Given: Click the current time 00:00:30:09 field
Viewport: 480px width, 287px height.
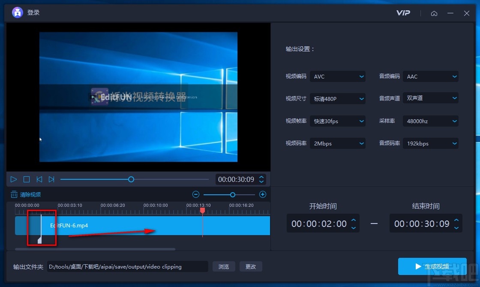Looking at the screenshot, I should tap(236, 179).
